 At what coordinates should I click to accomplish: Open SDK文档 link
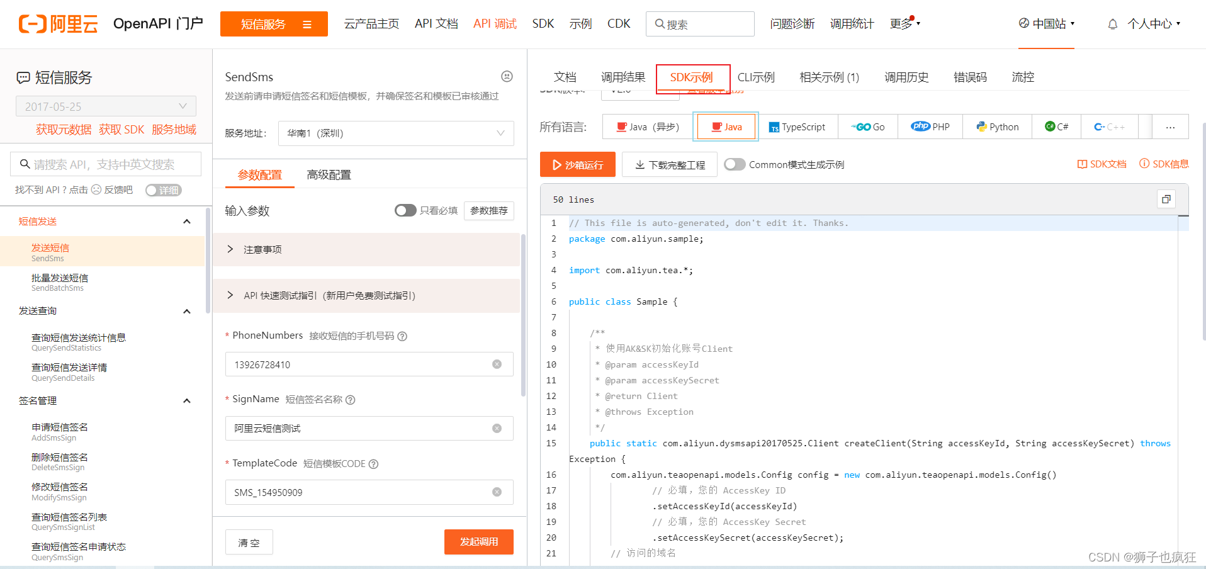coord(1102,164)
